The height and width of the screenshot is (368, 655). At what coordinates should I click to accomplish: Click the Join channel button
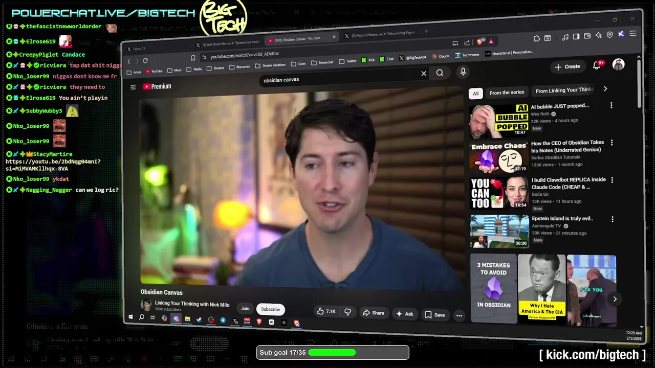(x=245, y=308)
